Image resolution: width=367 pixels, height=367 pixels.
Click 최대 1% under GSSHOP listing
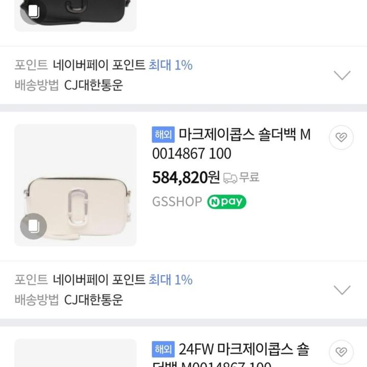[171, 280]
